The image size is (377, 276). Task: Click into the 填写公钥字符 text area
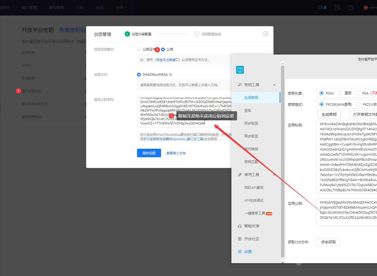click(x=184, y=112)
